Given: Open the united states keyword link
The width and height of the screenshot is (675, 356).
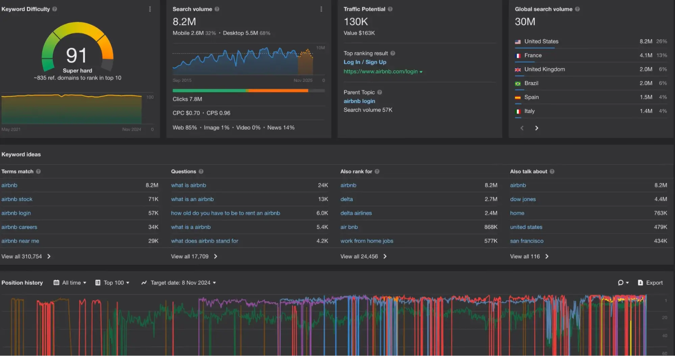Looking at the screenshot, I should click(526, 227).
